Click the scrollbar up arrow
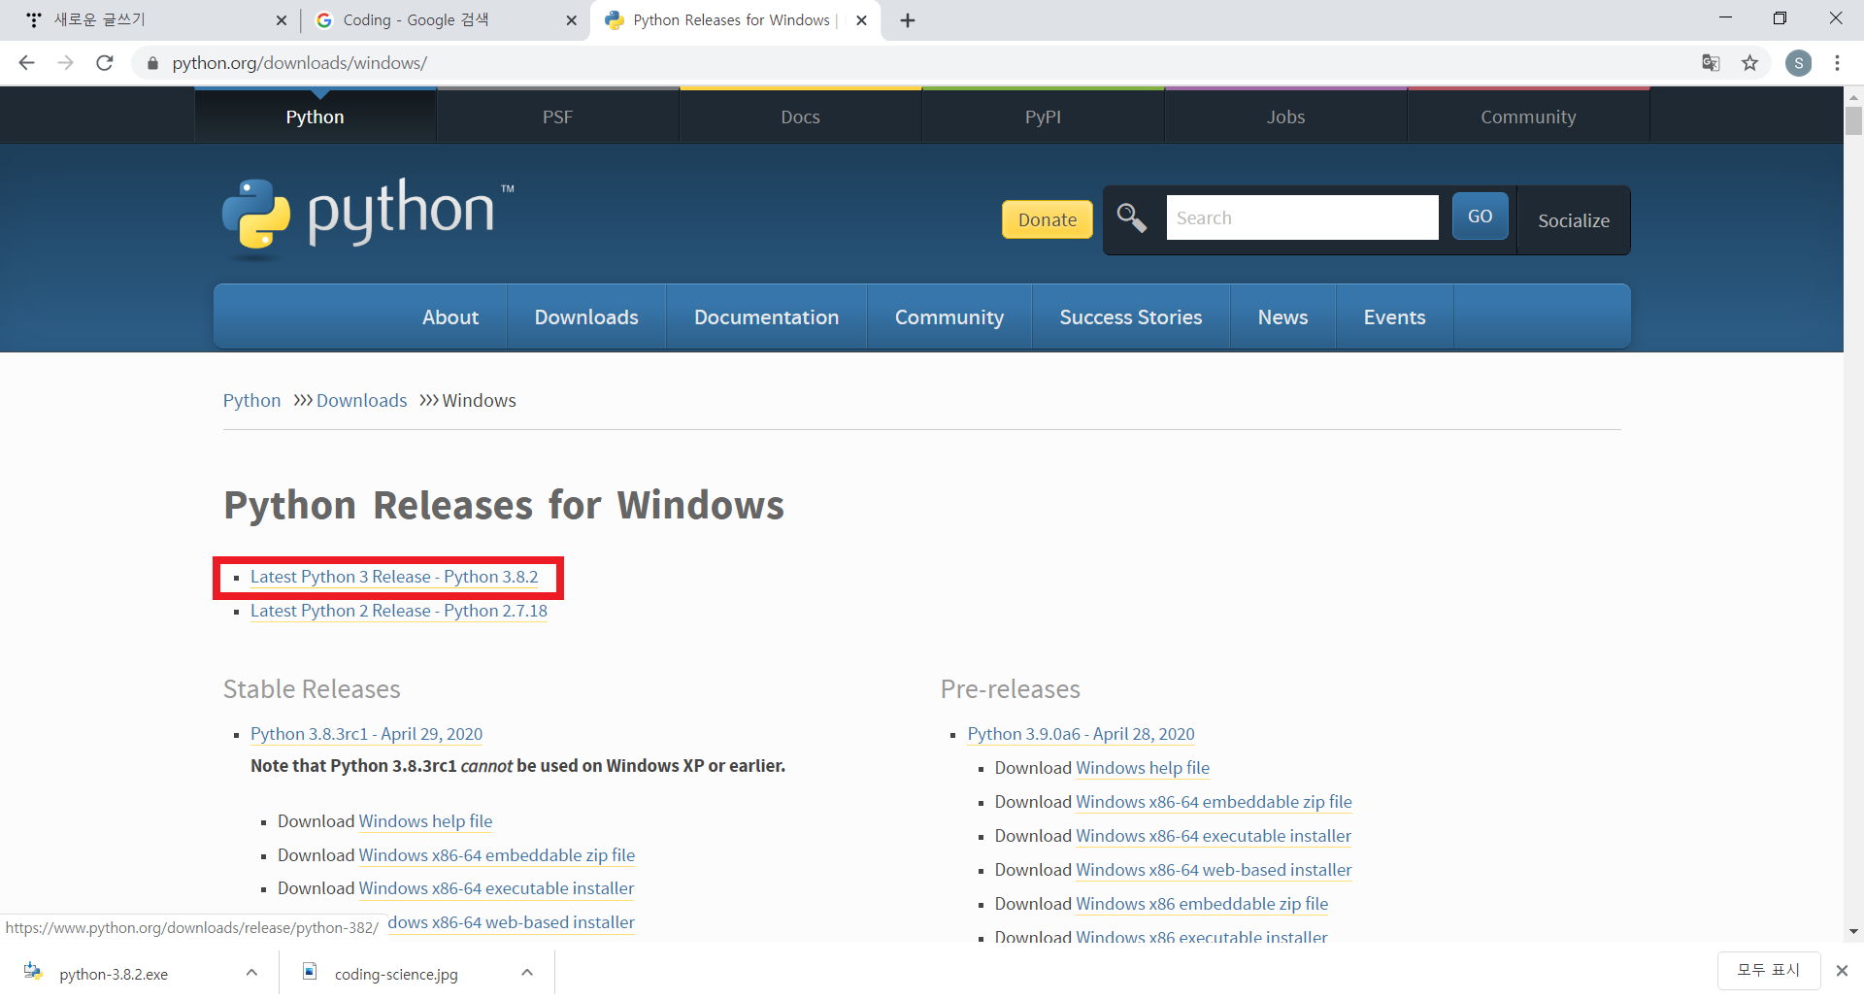 [x=1853, y=97]
